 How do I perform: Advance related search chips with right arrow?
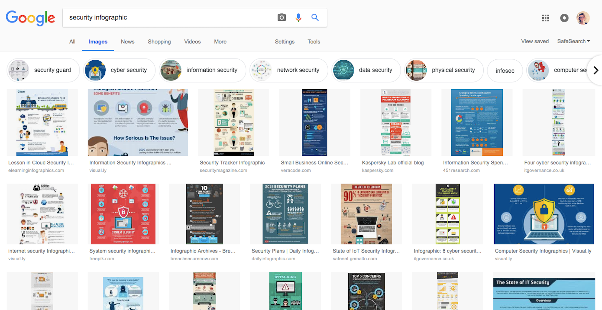(596, 70)
